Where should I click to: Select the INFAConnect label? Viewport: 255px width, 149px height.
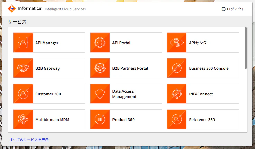(x=201, y=94)
